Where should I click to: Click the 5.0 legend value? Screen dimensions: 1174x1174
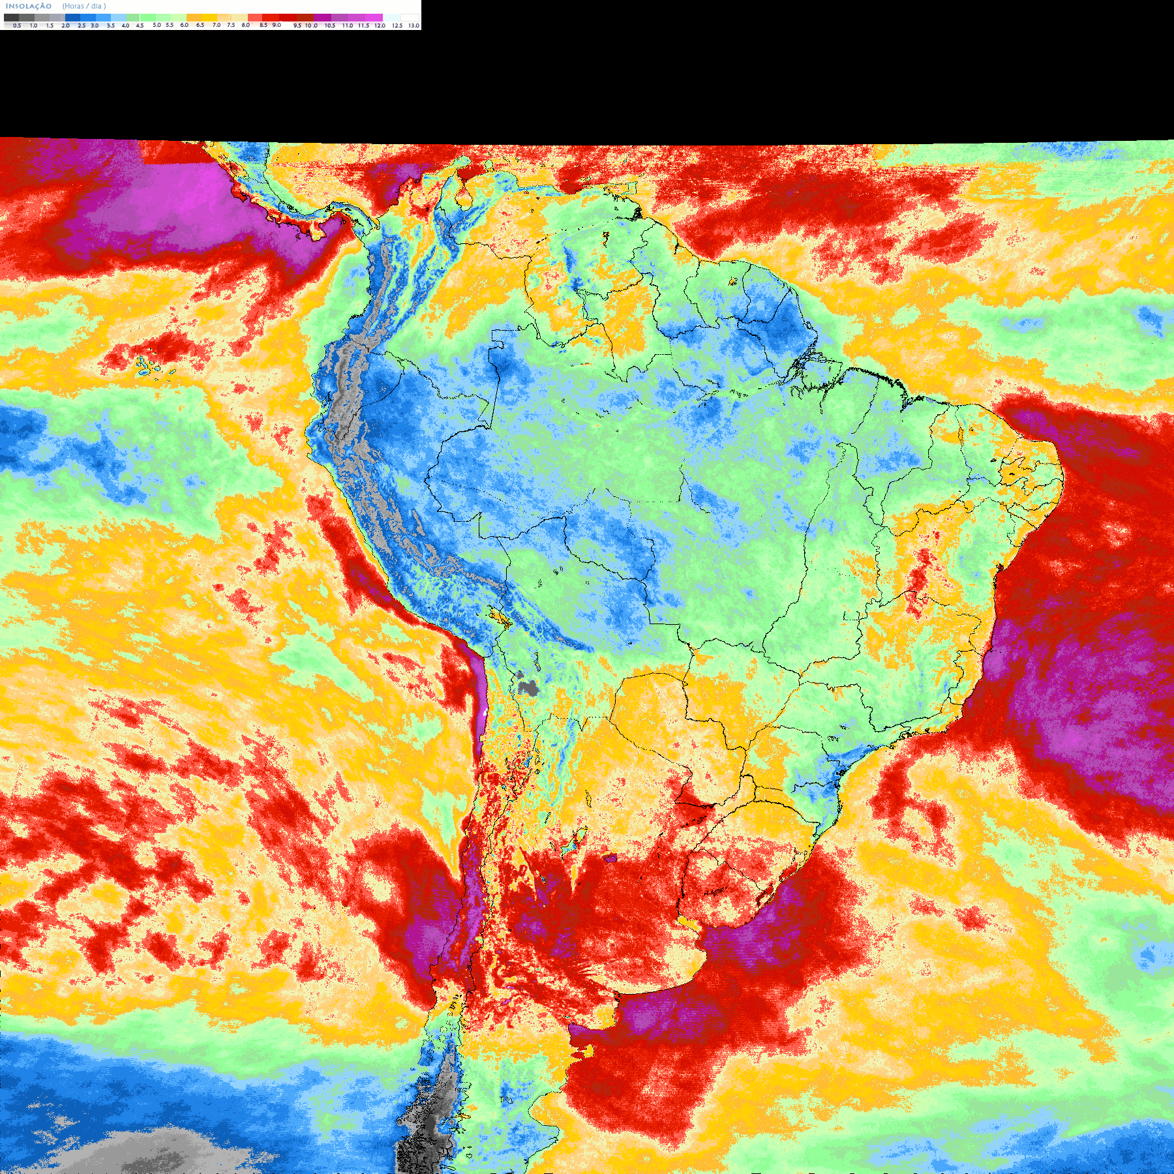coord(157,25)
